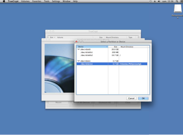Image resolution: width=183 pixels, height=135 pixels.
Task: Select the /dev/rdisk0s1 partition row
Action: 112,52
